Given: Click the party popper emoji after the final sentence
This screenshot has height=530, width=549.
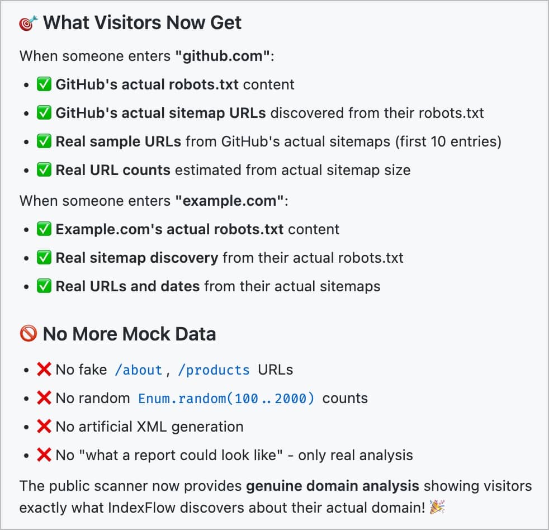Looking at the screenshot, I should (437, 508).
